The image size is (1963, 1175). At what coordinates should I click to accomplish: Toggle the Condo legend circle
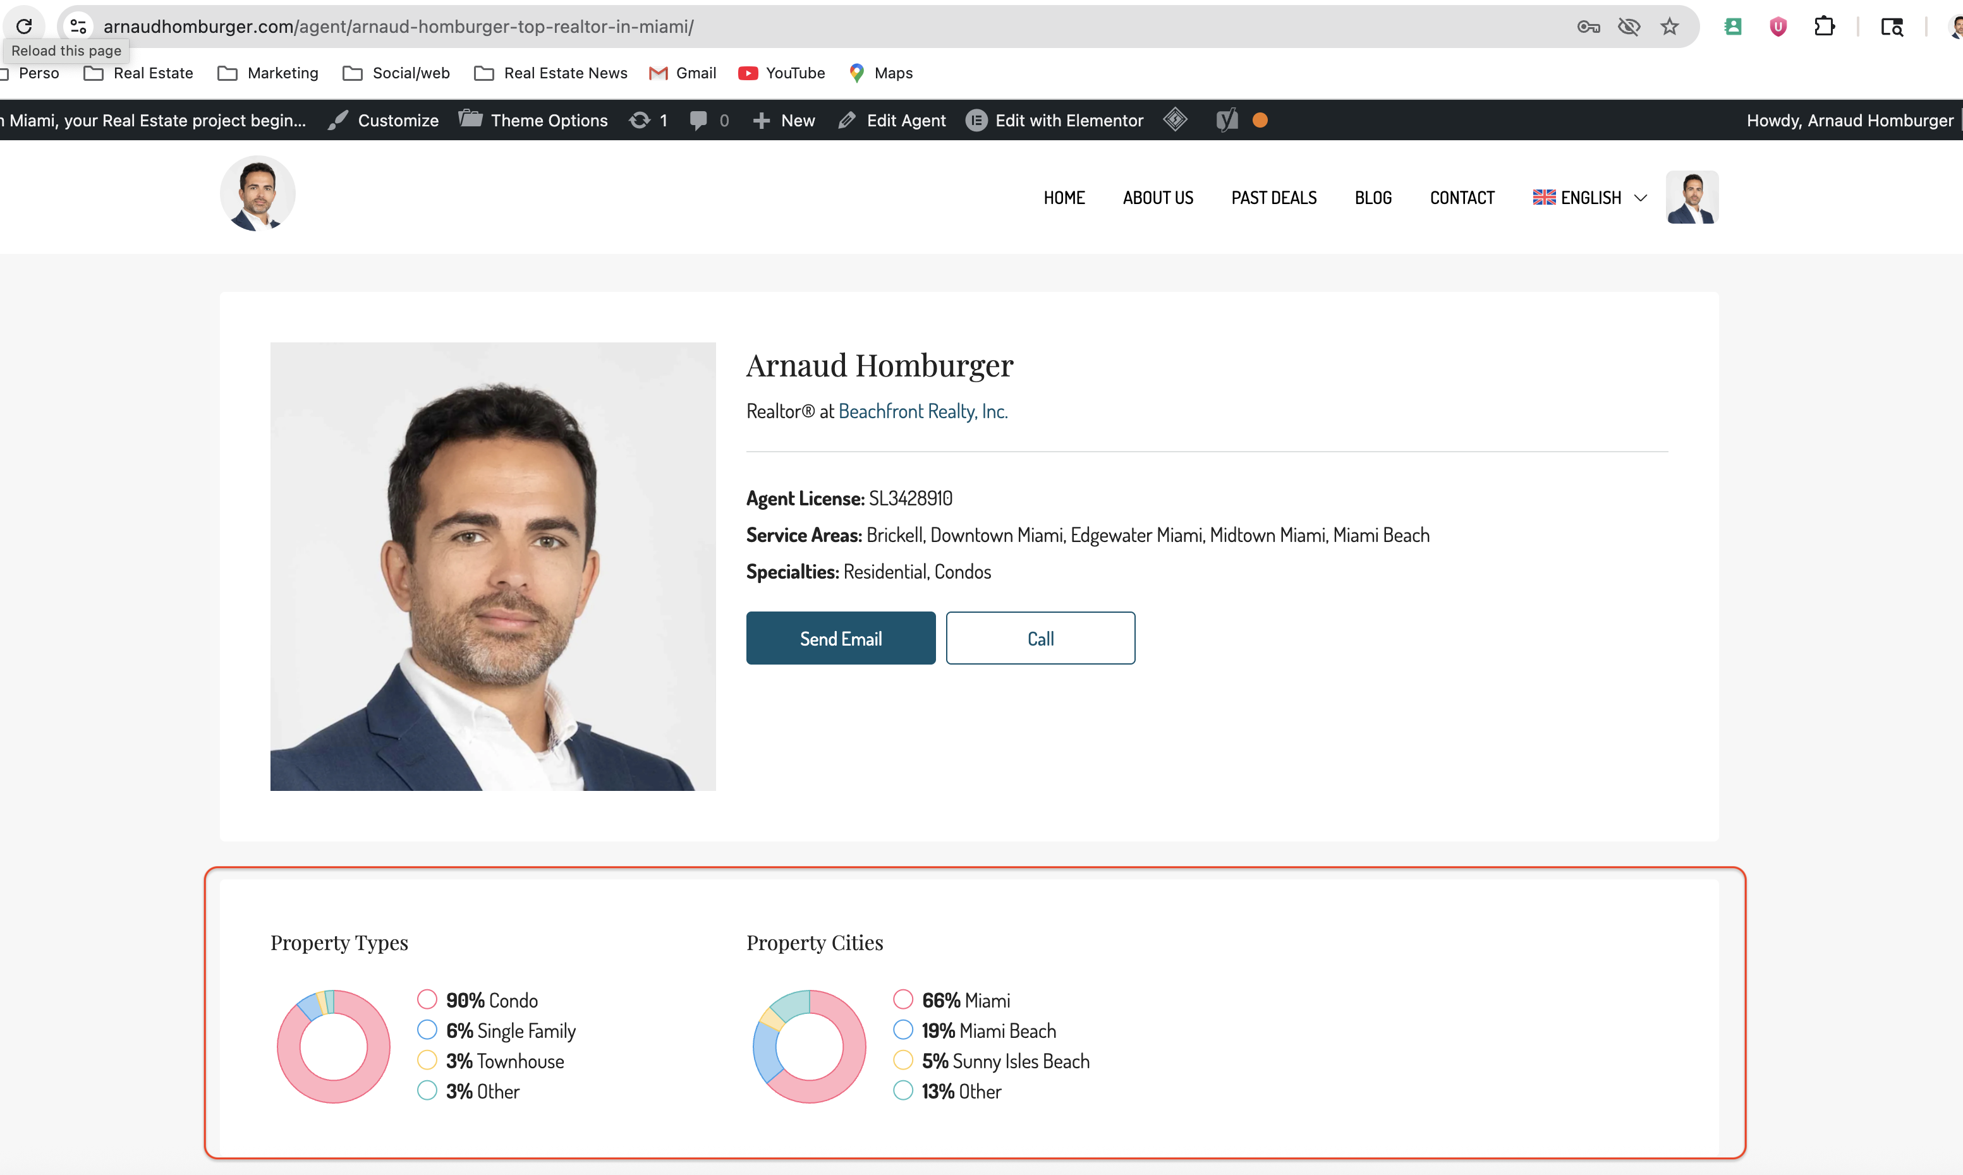427,999
